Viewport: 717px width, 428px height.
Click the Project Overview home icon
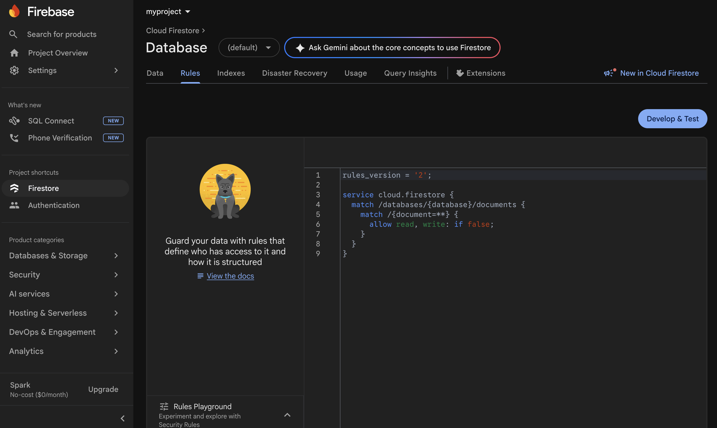(x=14, y=53)
